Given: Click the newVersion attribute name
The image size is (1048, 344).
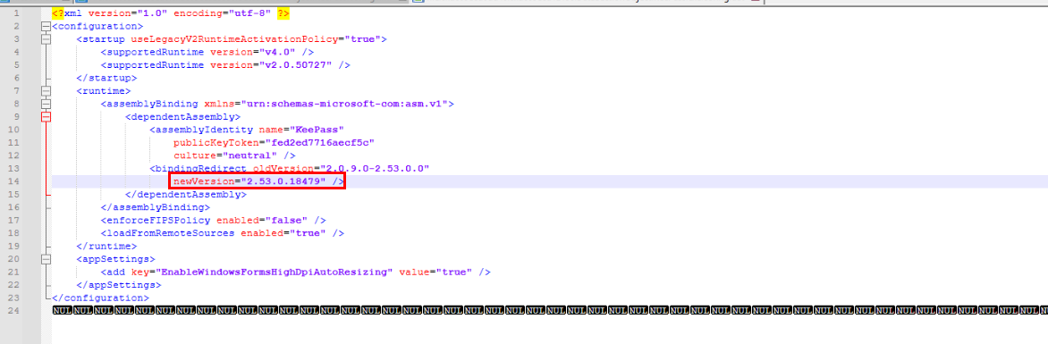Looking at the screenshot, I should coord(204,181).
